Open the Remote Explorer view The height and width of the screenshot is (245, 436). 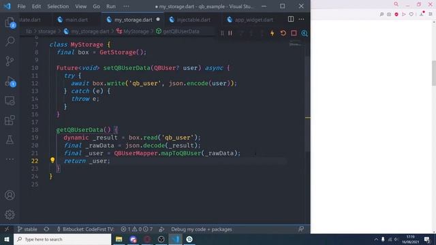pos(10,101)
